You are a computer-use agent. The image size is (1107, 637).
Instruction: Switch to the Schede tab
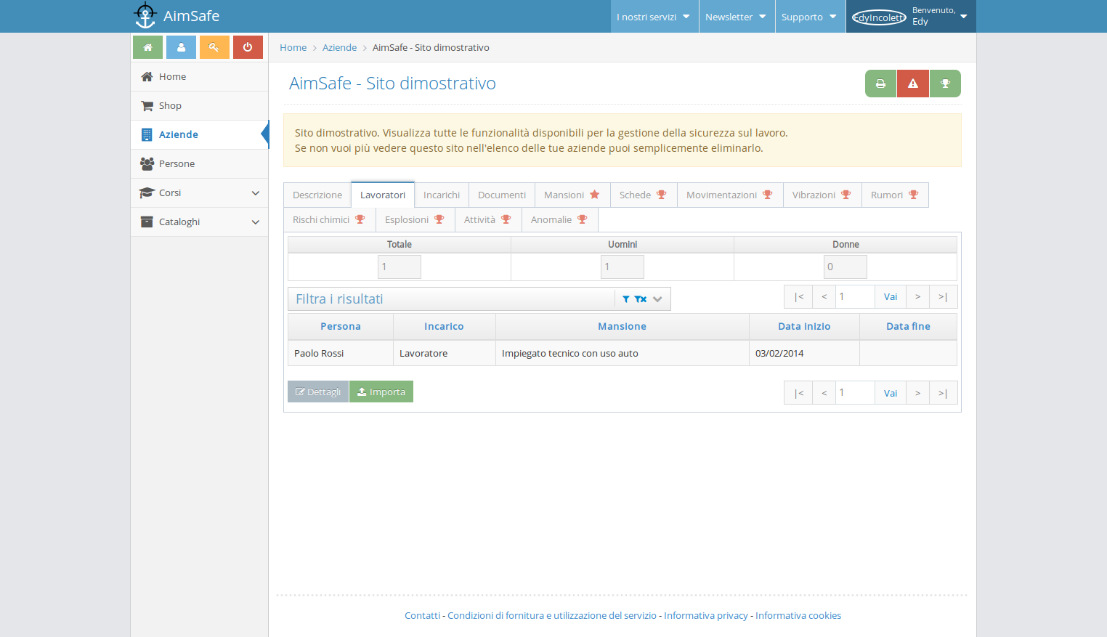[644, 195]
